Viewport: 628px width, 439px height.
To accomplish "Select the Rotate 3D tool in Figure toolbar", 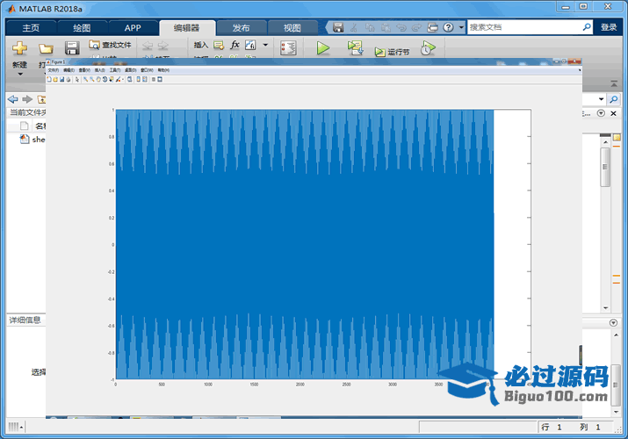I will pos(105,80).
